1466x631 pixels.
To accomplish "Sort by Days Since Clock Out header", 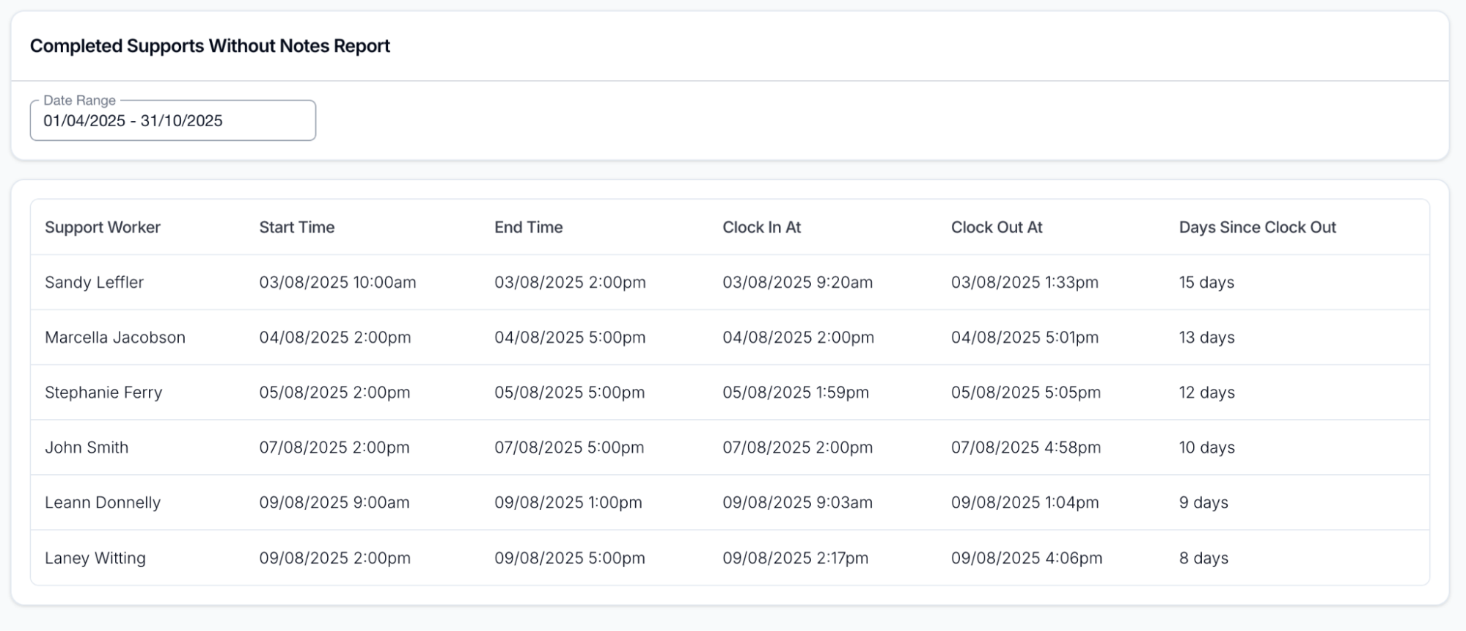I will (1257, 227).
